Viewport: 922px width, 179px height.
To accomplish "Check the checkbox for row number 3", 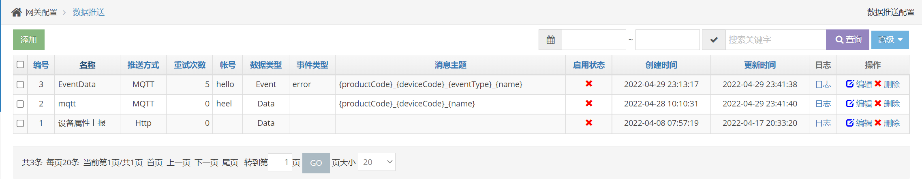I will (20, 85).
